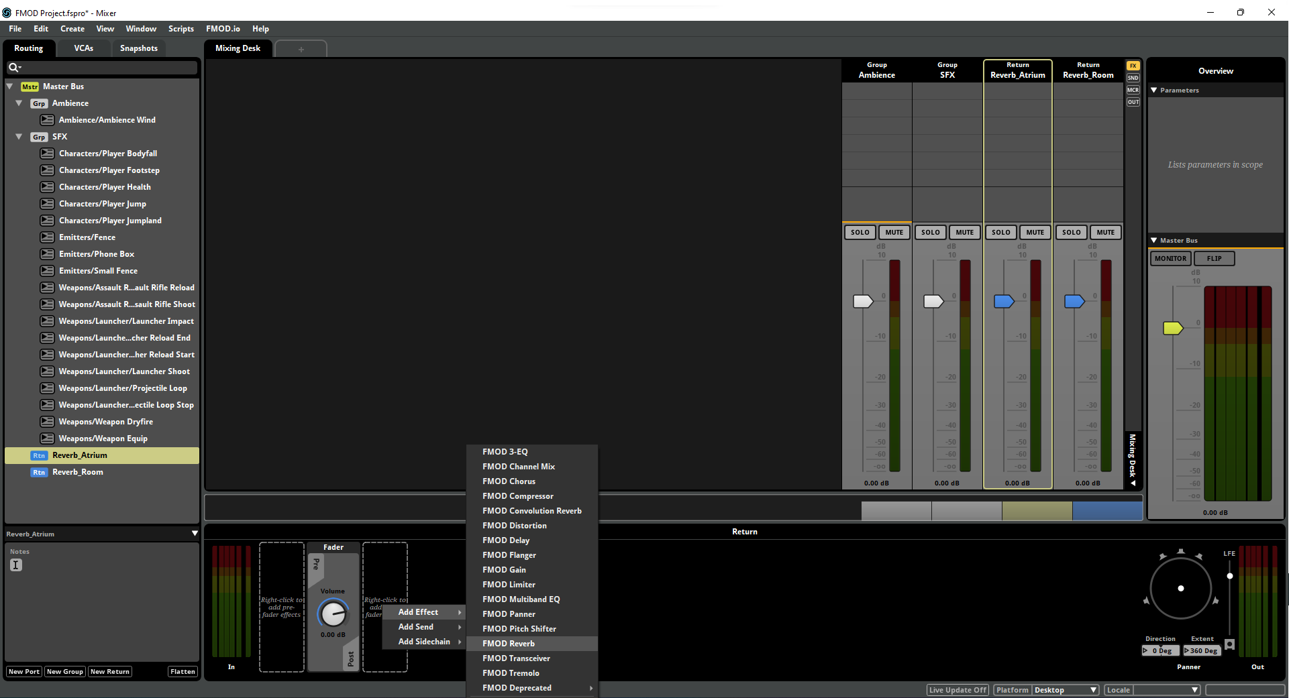1289x698 pixels.
Task: Click the FX section toggle on mixer strip
Action: (1133, 66)
